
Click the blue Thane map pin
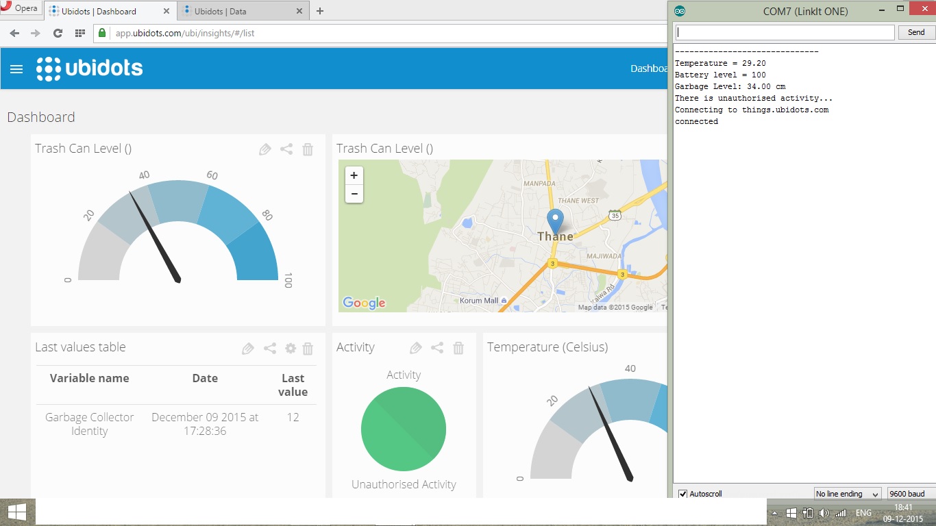[555, 221]
